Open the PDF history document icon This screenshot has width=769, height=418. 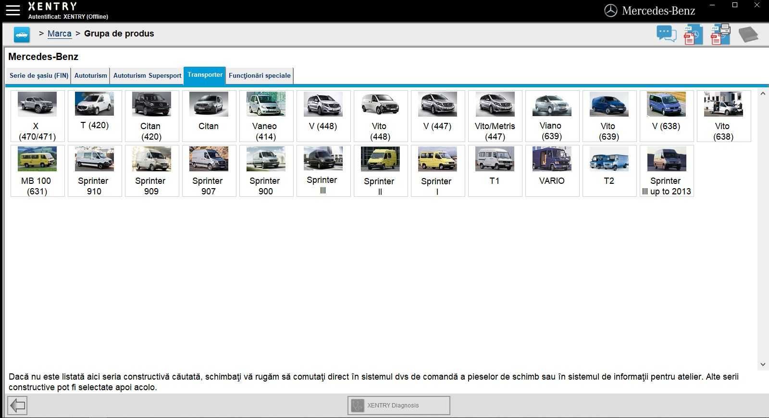click(x=693, y=35)
